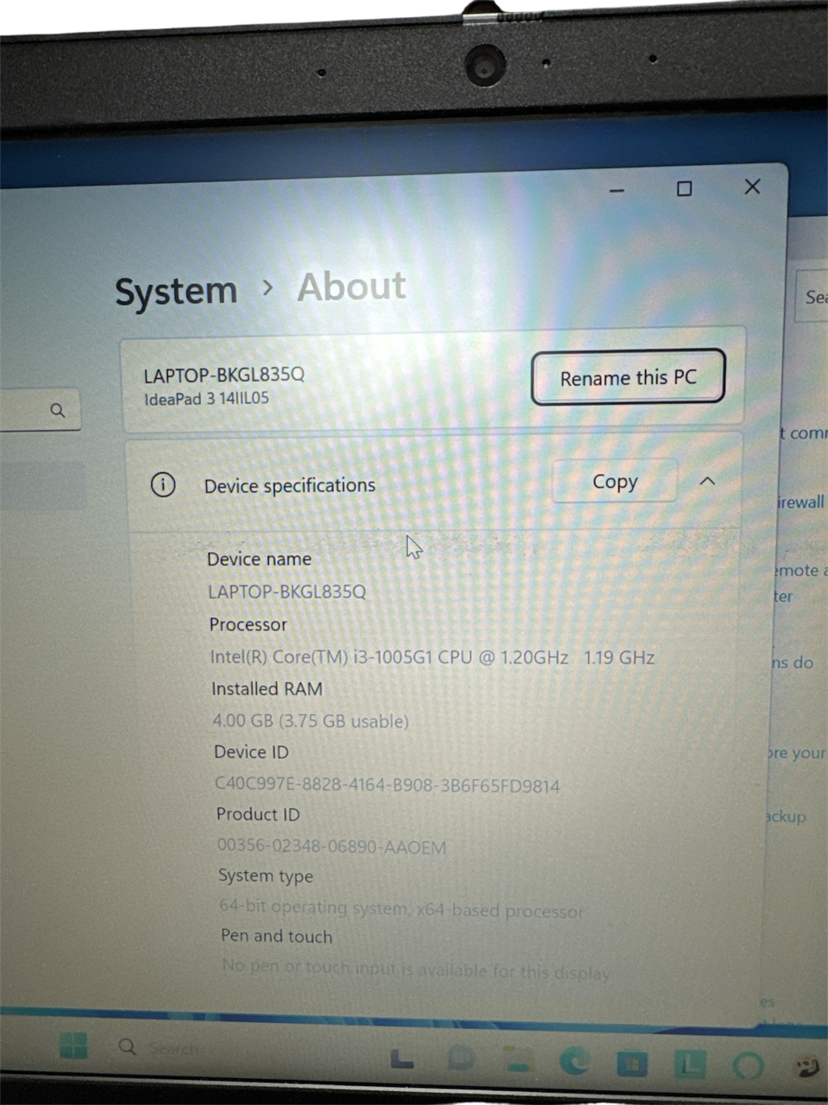Click the info icon beside Device specifications
The width and height of the screenshot is (828, 1105).
[x=163, y=484]
